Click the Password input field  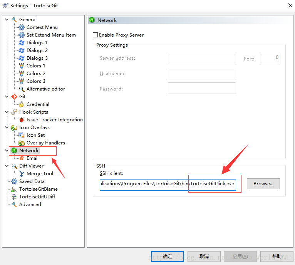pyautogui.click(x=202, y=88)
